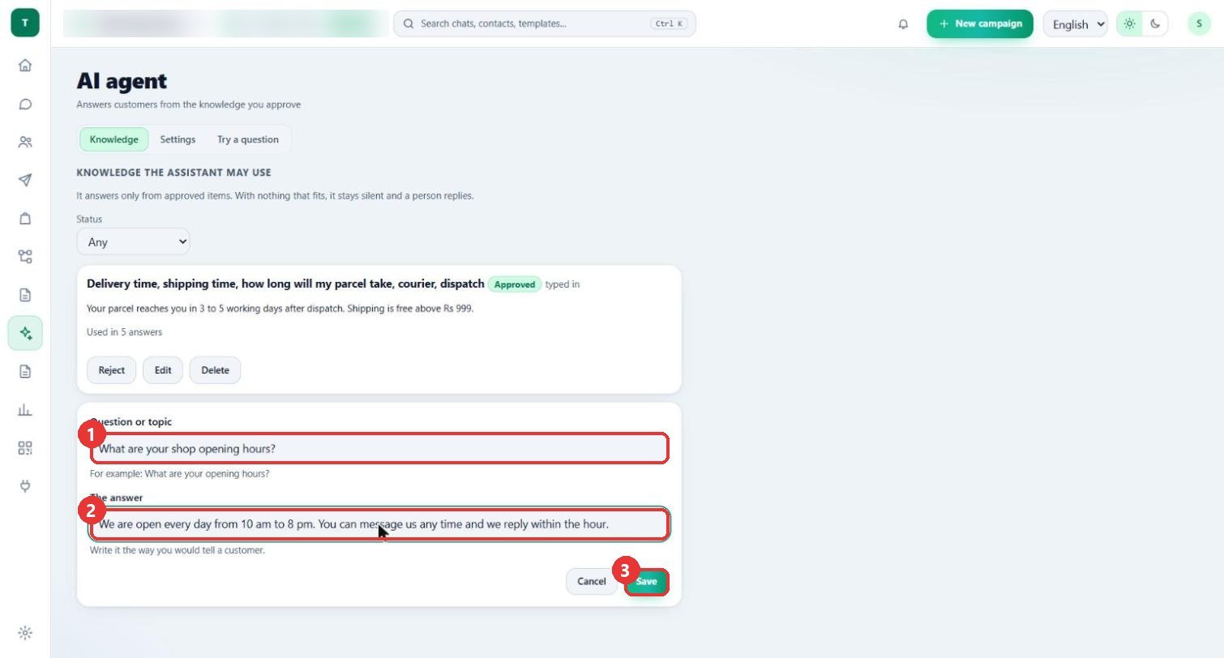
Task: Open the Try a question tab
Action: coord(248,139)
